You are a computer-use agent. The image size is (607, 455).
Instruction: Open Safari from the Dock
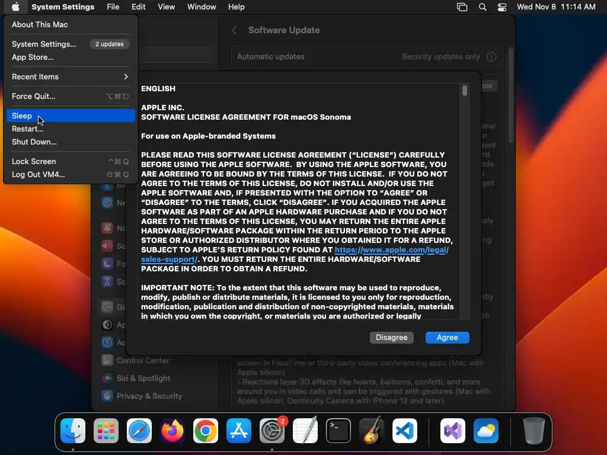pos(139,431)
